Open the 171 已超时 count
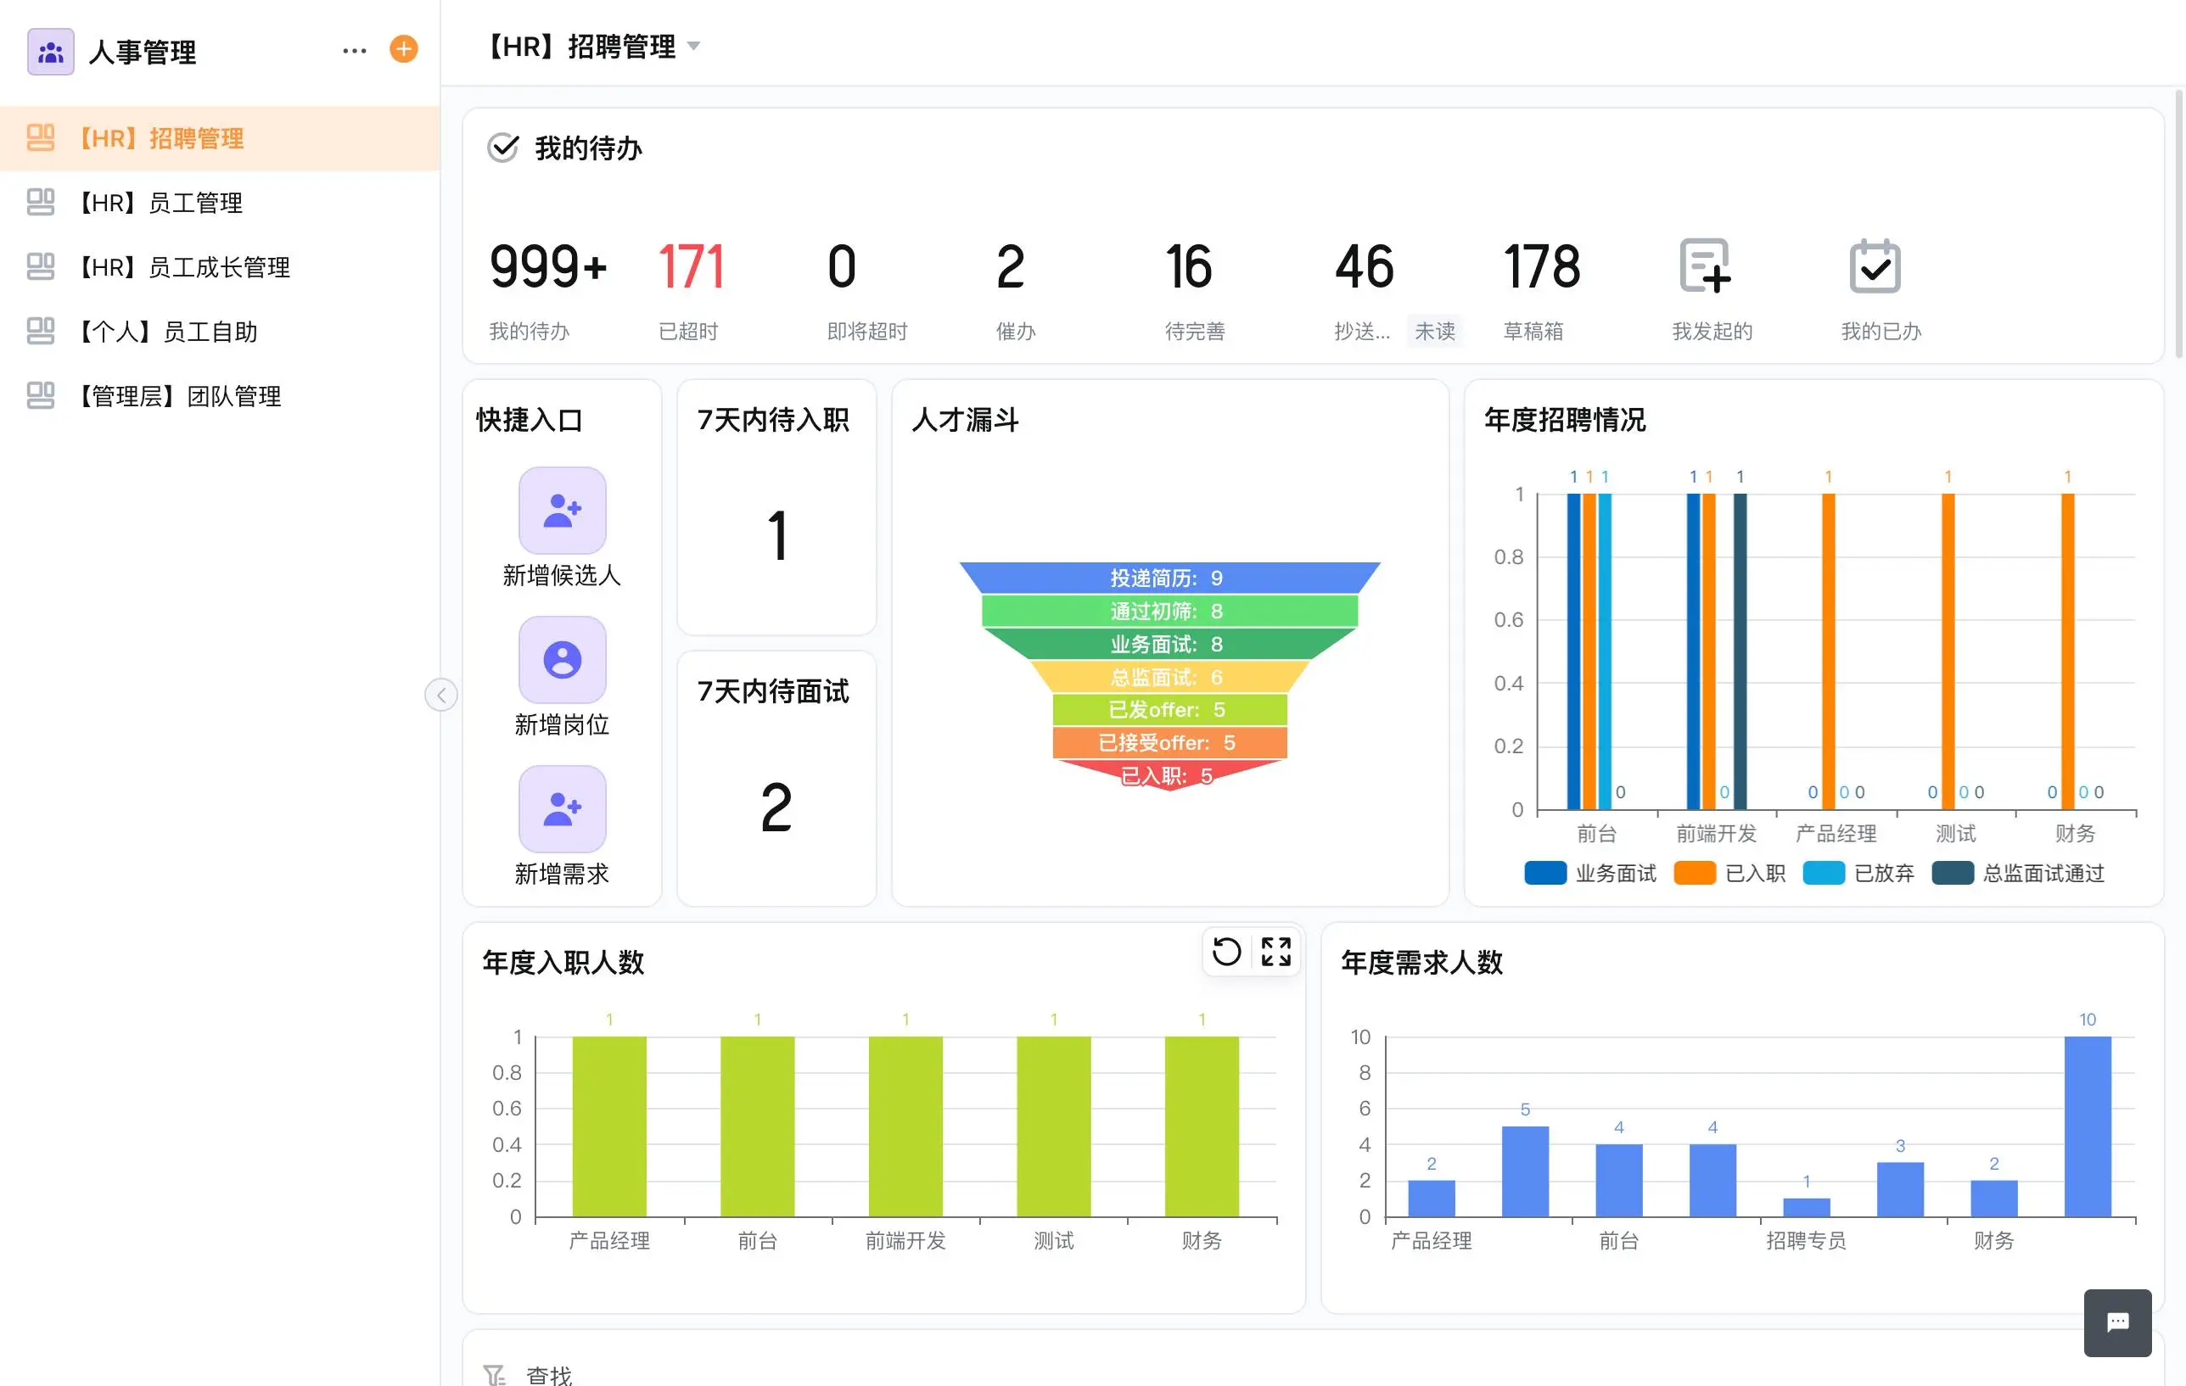This screenshot has width=2186, height=1386. [x=691, y=267]
